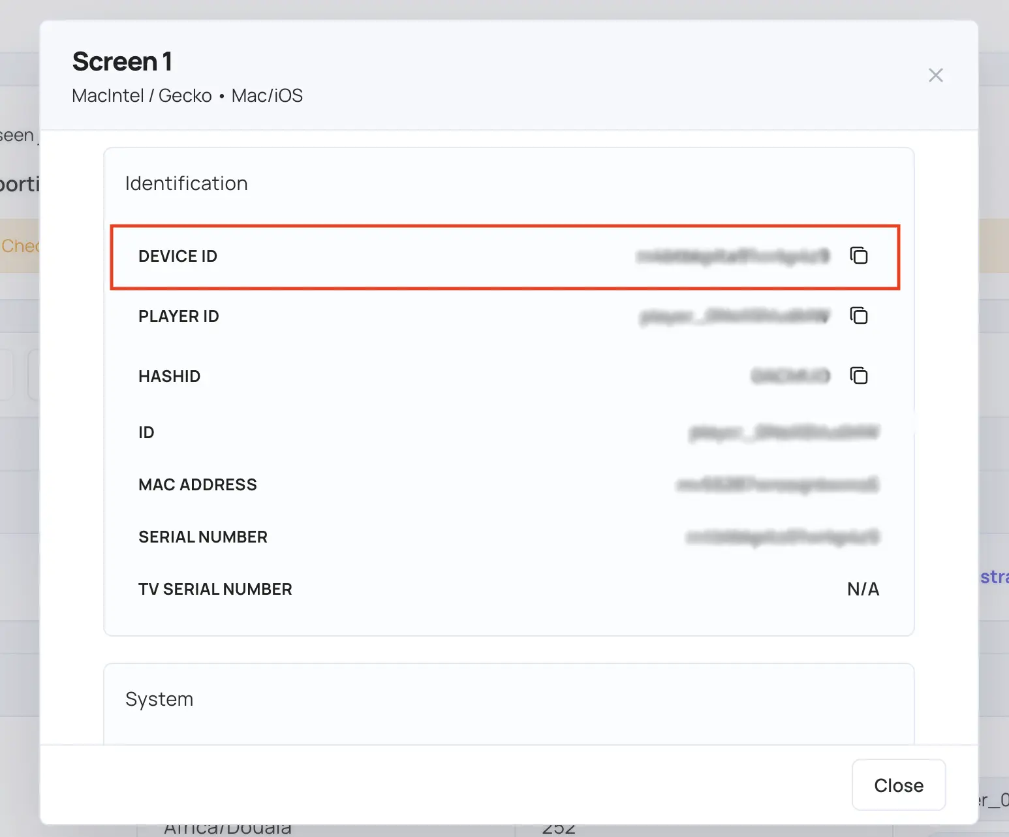Copy the Player ID value
The width and height of the screenshot is (1009, 837).
[859, 315]
